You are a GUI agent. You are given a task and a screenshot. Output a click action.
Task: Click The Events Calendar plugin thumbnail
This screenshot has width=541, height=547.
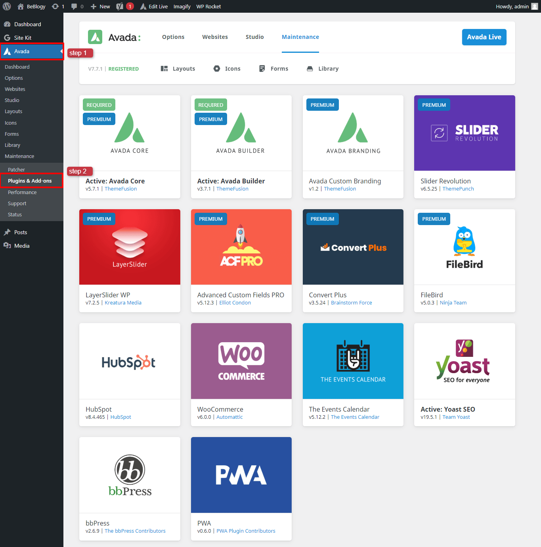[353, 361]
